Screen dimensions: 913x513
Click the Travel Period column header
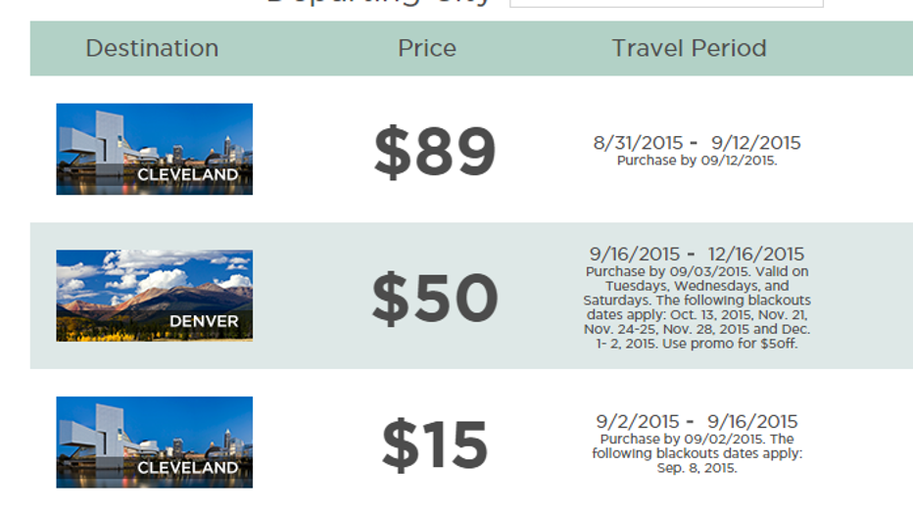tap(689, 48)
